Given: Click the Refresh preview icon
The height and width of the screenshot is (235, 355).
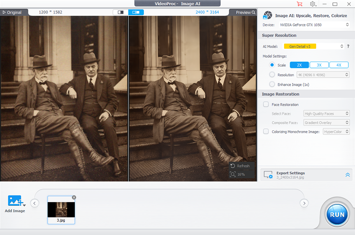Looking at the screenshot, I should click(233, 166).
